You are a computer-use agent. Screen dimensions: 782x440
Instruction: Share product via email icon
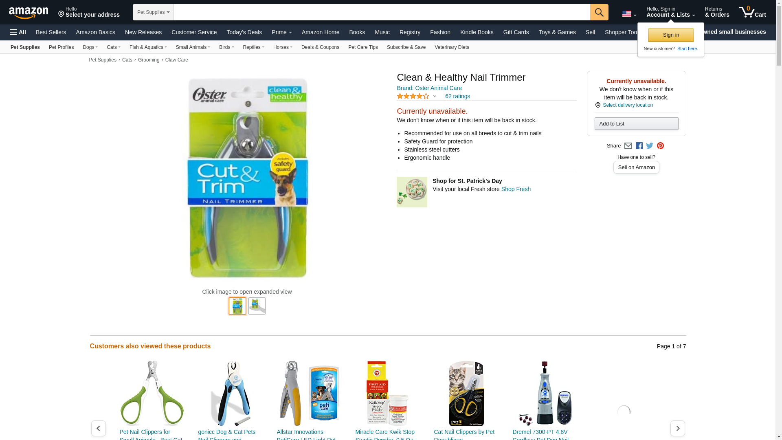(x=628, y=146)
